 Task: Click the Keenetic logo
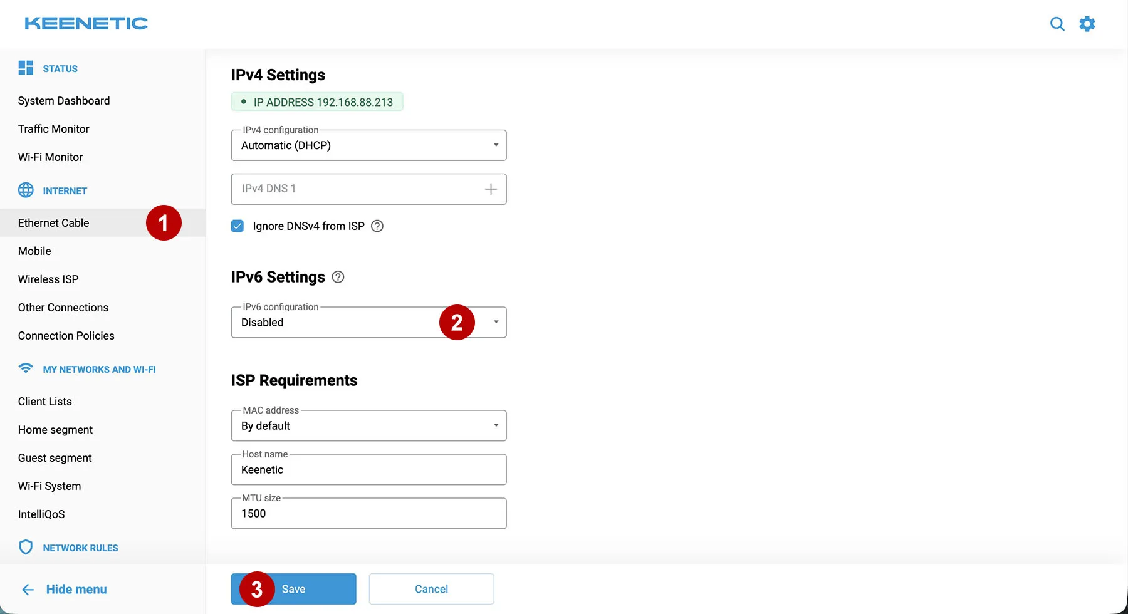tap(86, 23)
